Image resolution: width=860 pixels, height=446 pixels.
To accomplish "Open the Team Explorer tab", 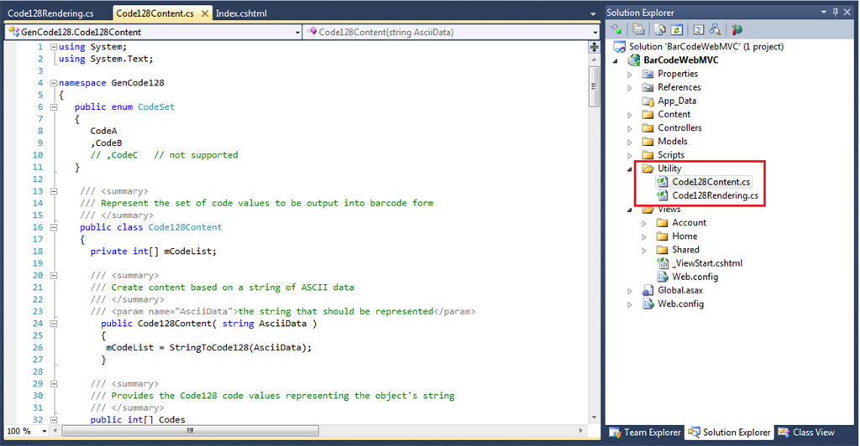I will coord(646,433).
